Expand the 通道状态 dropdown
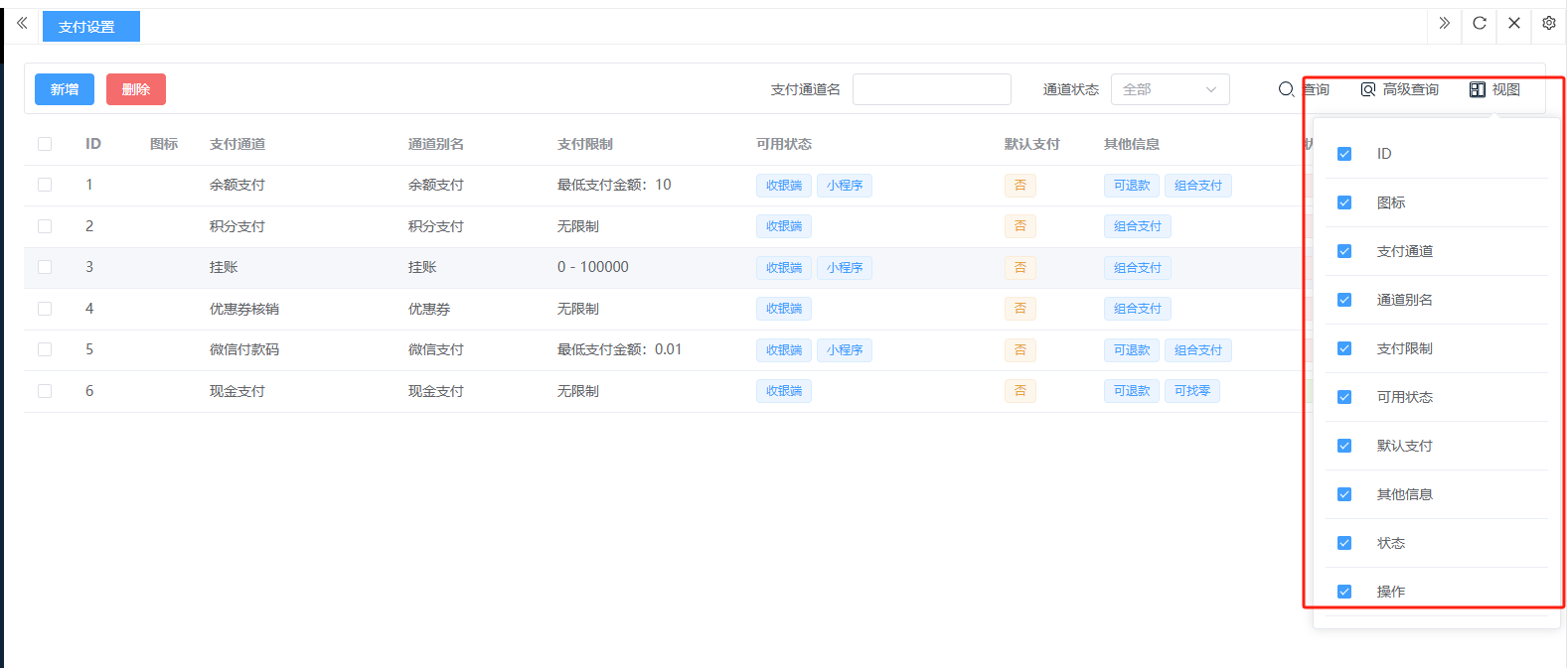Viewport: 1567px width, 668px height. coord(1170,89)
